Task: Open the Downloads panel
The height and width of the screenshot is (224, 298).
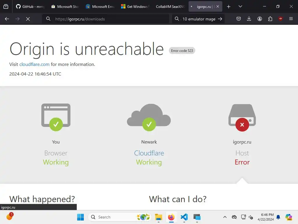Action: tap(249, 19)
